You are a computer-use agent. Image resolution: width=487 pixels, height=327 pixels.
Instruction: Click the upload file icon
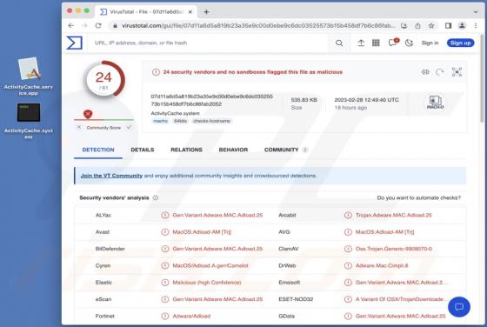coord(361,43)
